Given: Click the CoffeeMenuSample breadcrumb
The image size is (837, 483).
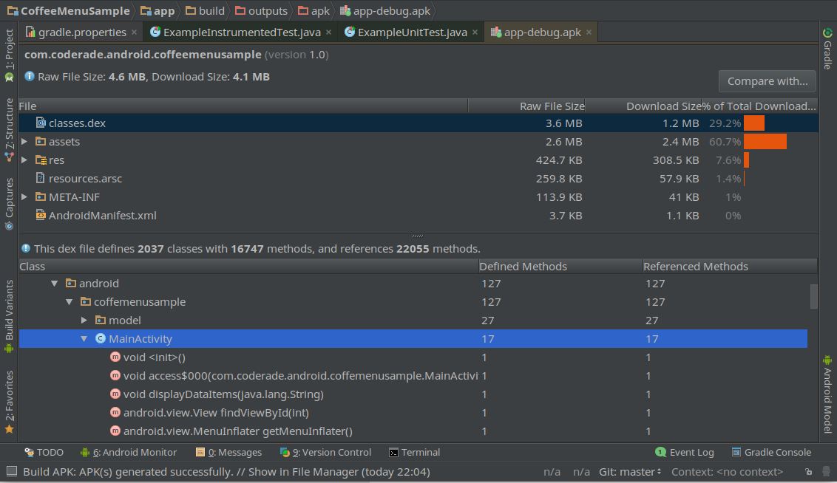Looking at the screenshot, I should [x=69, y=10].
